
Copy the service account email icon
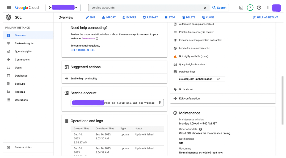click(160, 103)
